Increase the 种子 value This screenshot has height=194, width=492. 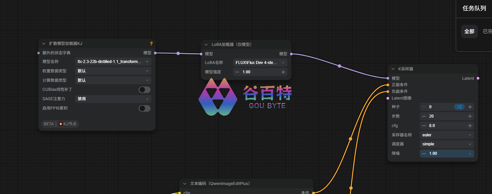[x=470, y=107]
